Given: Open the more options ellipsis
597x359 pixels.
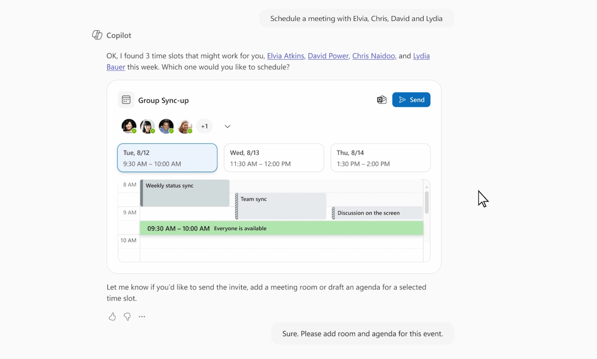Looking at the screenshot, I should [x=142, y=317].
